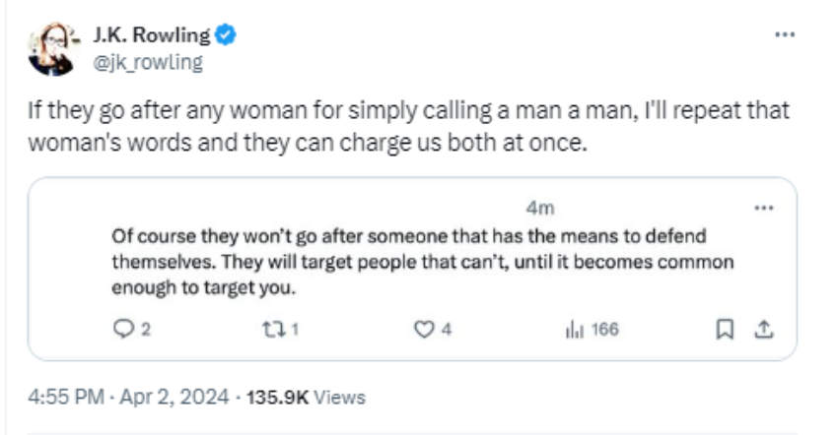Screen dimensions: 837x435
Task: Click the blue verified badge beside J.K. Rowling
Action: pos(226,36)
